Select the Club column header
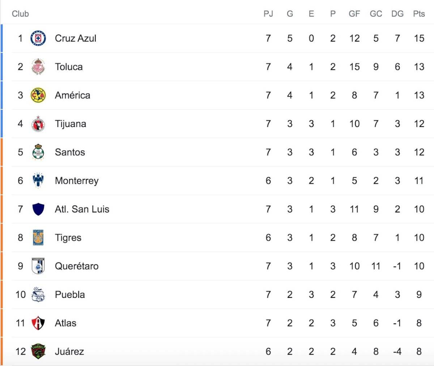The width and height of the screenshot is (434, 366). pyautogui.click(x=20, y=14)
